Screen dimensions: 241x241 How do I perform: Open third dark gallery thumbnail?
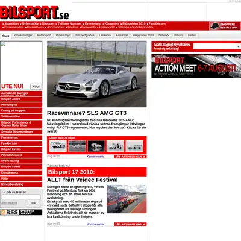96,146
